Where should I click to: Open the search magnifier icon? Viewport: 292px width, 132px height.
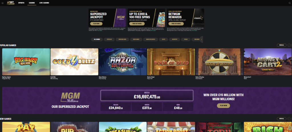click(289, 3)
